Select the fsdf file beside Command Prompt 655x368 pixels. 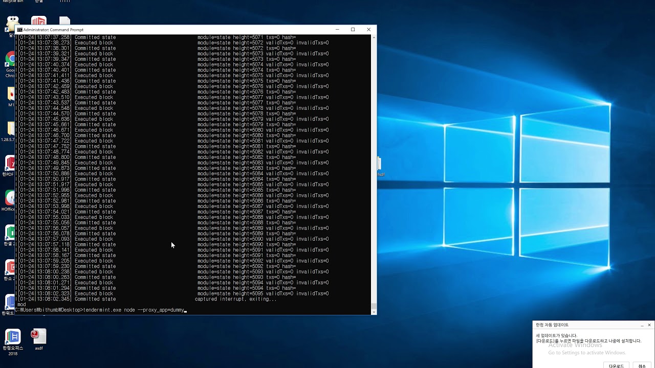click(380, 166)
